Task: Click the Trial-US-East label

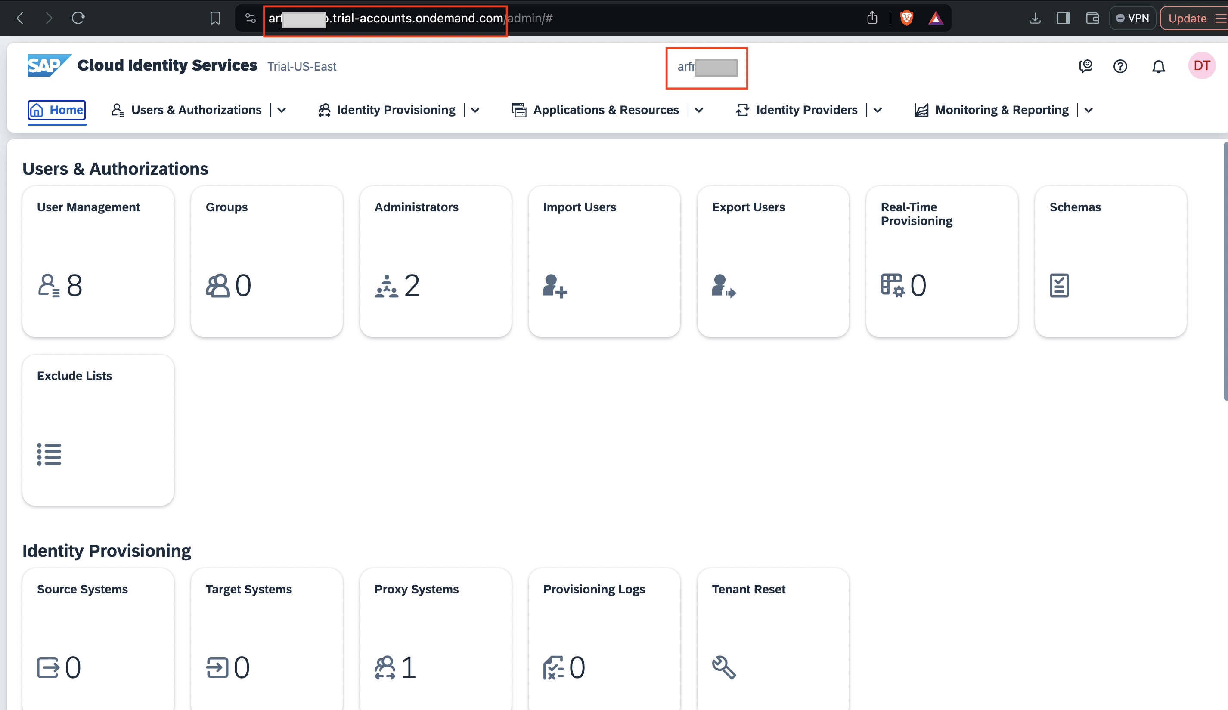Action: (x=302, y=66)
